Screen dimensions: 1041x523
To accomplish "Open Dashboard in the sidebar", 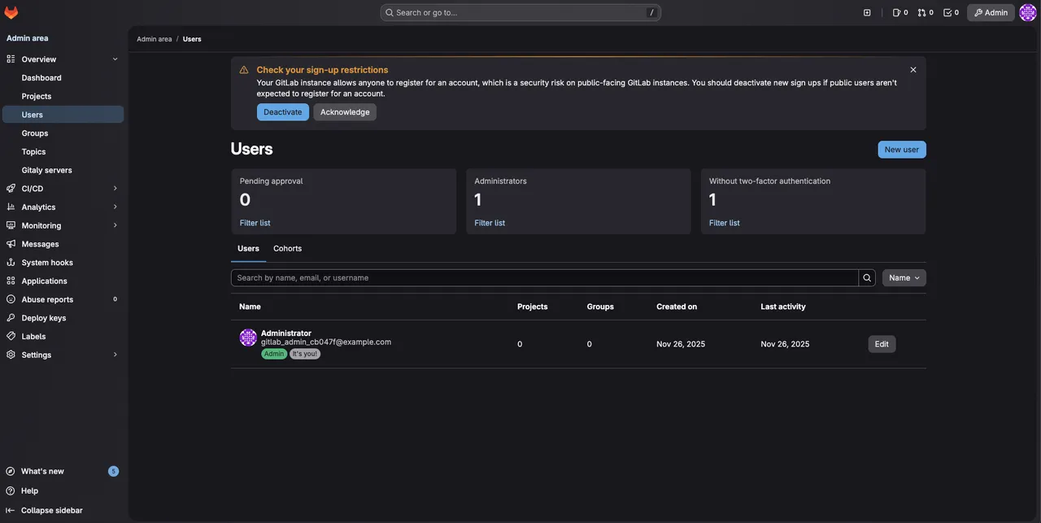I will 63,78.
